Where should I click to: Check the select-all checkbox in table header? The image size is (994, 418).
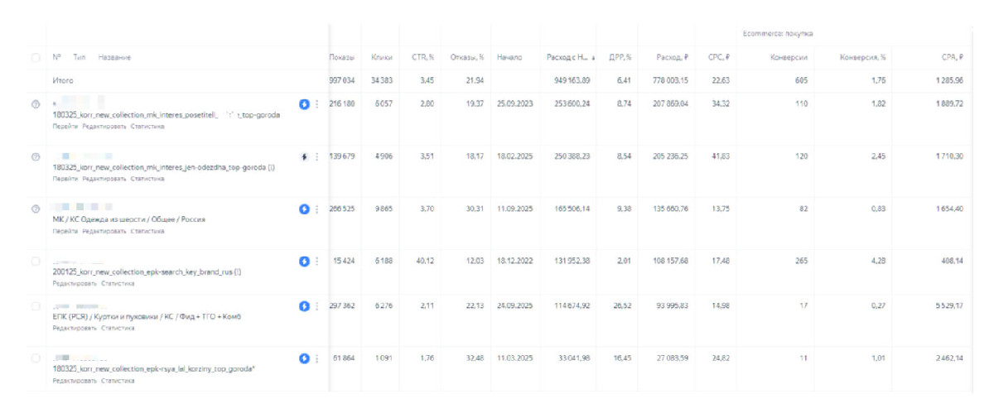pyautogui.click(x=35, y=57)
